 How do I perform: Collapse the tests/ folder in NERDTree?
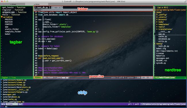(x=155, y=44)
